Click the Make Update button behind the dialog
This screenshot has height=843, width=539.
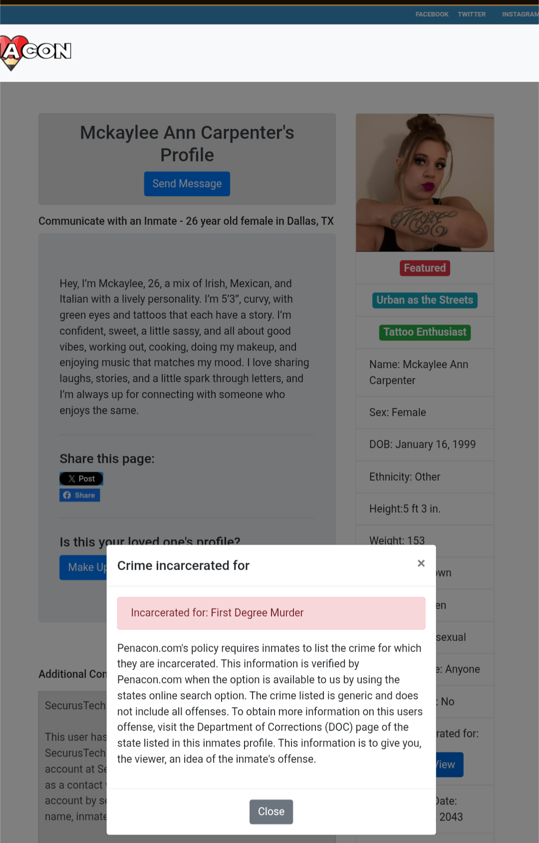click(83, 568)
